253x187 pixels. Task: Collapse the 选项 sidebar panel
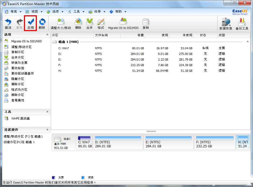coord(47,35)
